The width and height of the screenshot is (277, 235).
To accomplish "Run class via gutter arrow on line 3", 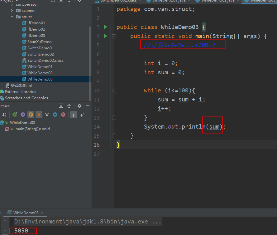I will tap(105, 27).
